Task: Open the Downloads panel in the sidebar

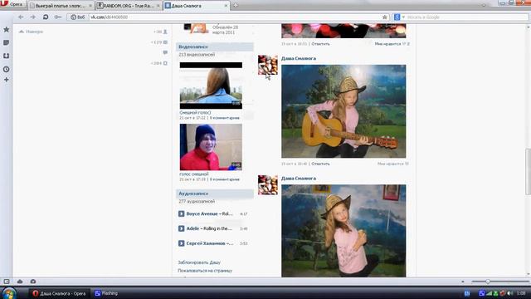Action: (6, 56)
